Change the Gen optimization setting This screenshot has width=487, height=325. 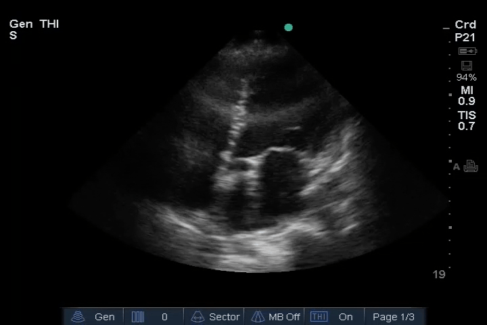104,317
